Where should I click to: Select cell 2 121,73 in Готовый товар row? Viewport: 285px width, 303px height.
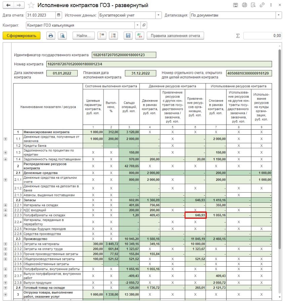(216, 288)
